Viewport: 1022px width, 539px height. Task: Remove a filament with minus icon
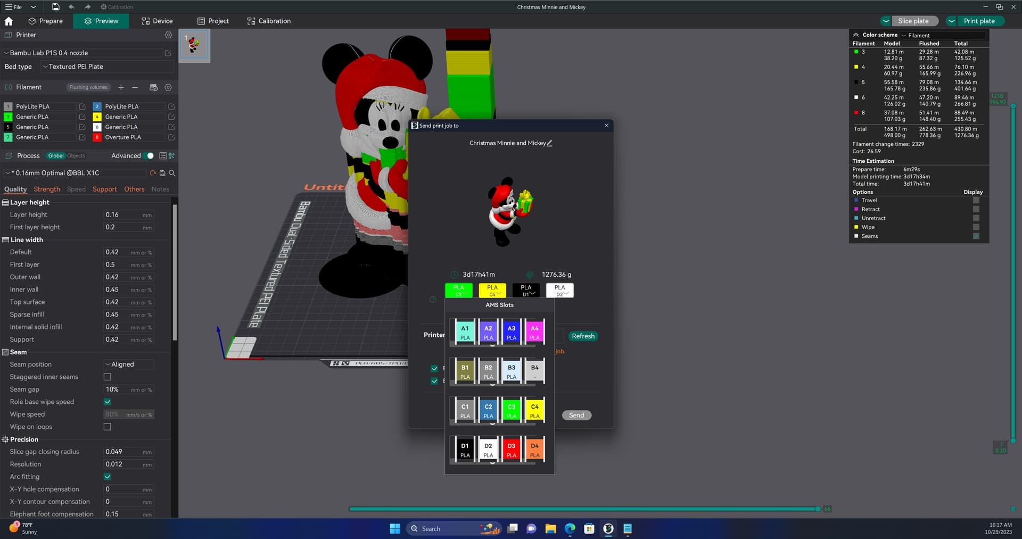135,87
